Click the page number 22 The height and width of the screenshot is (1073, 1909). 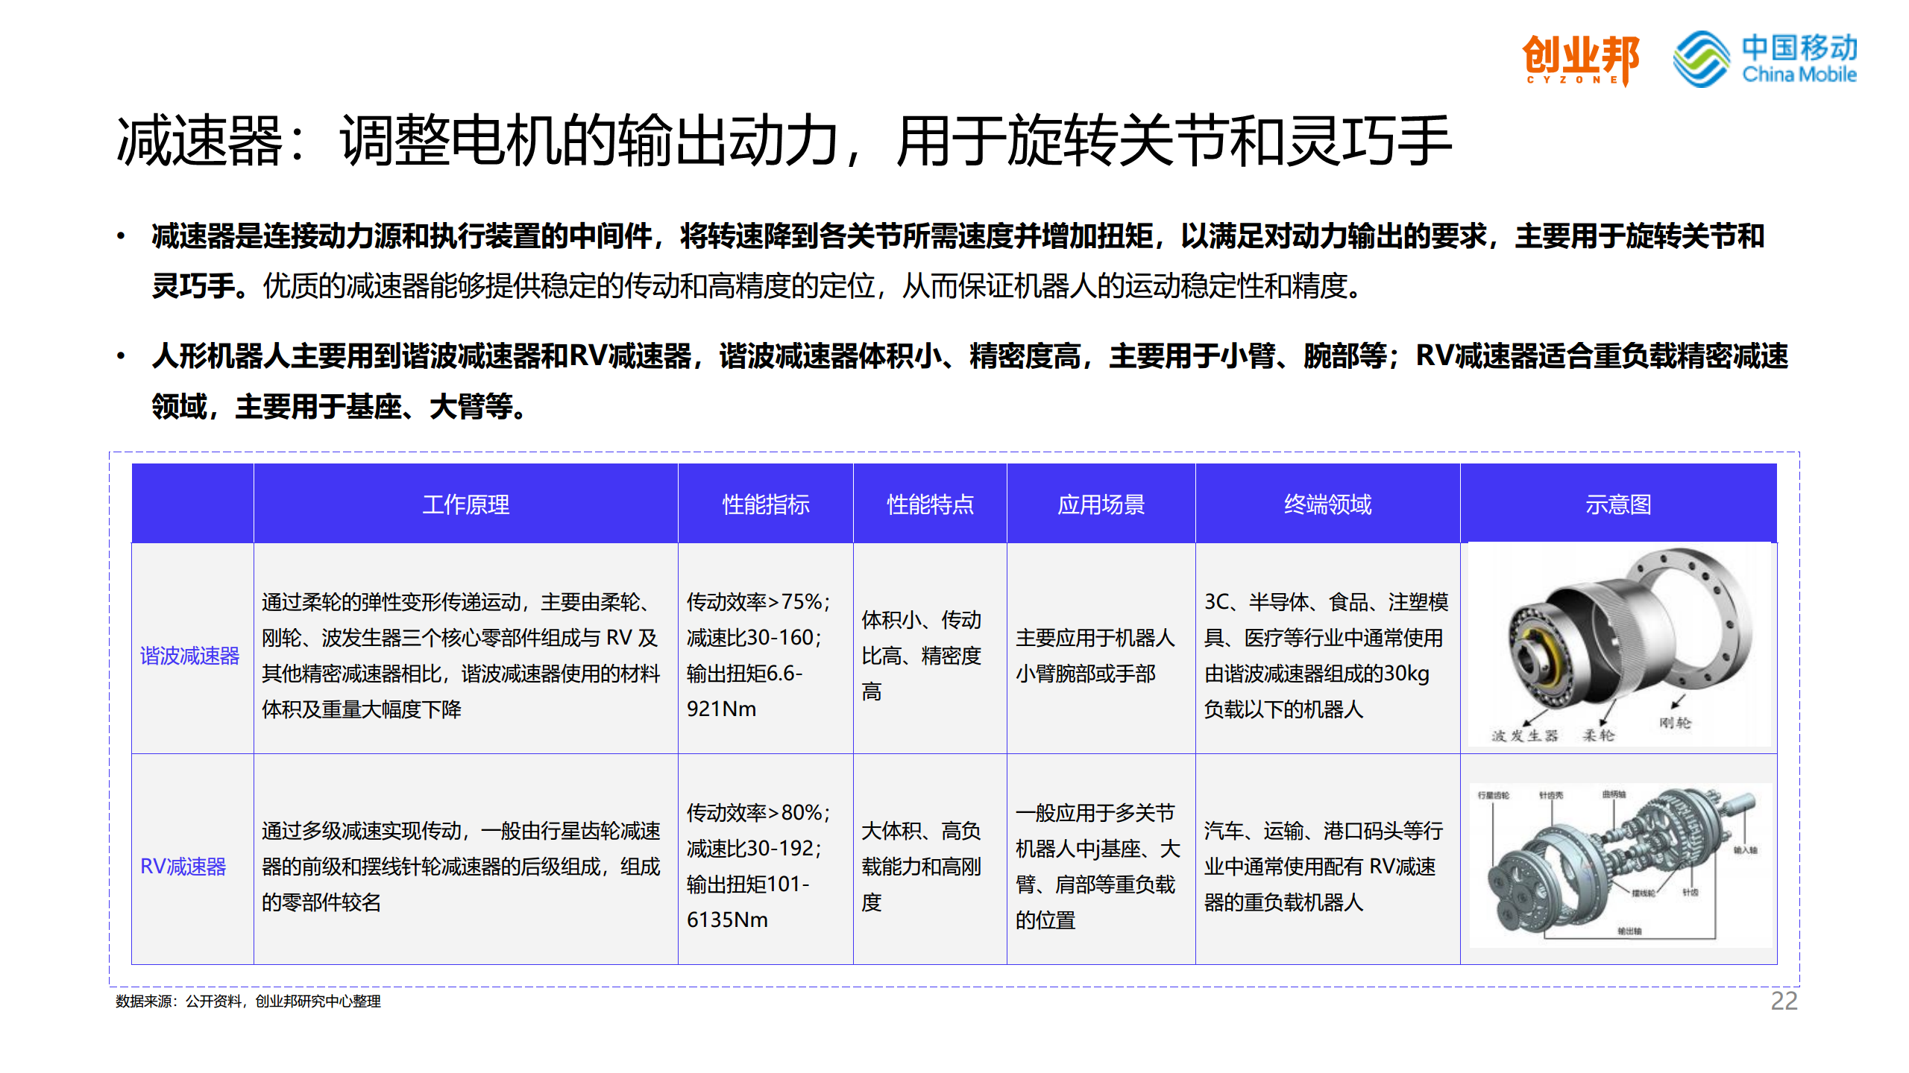1784,1001
